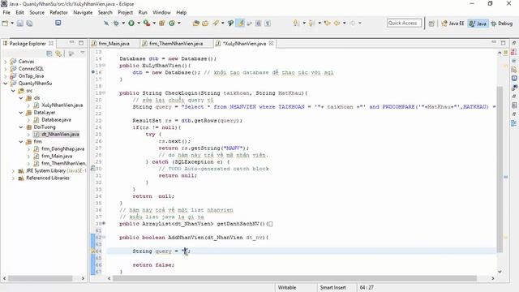Click the New Java Package icon
The image size is (519, 292).
pos(162,24)
